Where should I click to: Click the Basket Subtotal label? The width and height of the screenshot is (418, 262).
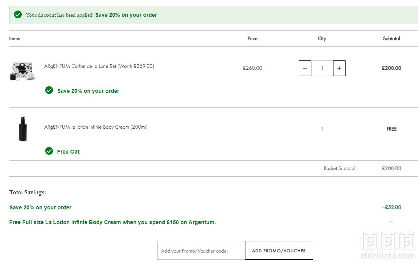[340, 168]
